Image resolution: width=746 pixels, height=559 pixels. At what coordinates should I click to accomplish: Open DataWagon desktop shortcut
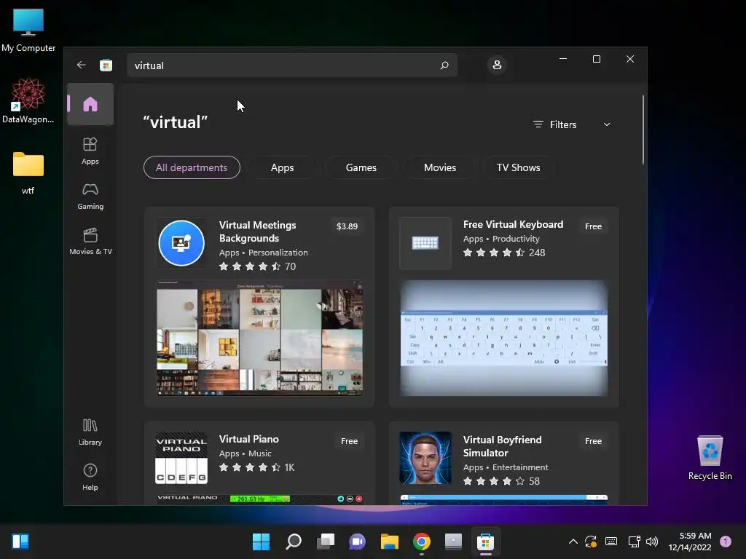point(28,100)
